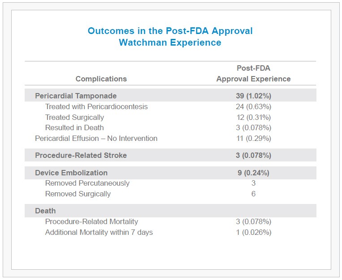
Task: Click 'Procedure-Related Mortality' row label
Action: coord(91,221)
